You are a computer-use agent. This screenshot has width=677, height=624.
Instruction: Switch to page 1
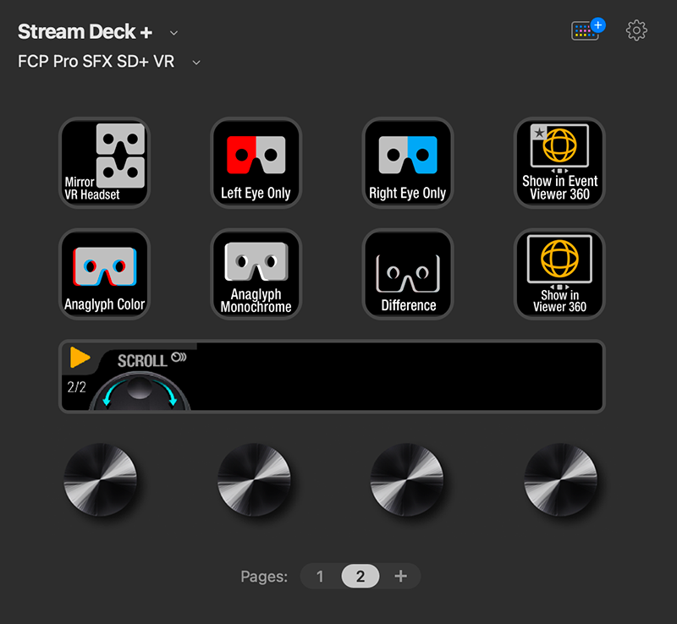click(320, 576)
